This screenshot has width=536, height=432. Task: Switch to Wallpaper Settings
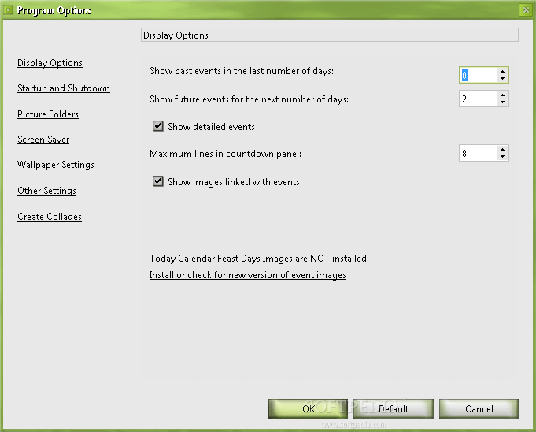tap(56, 165)
